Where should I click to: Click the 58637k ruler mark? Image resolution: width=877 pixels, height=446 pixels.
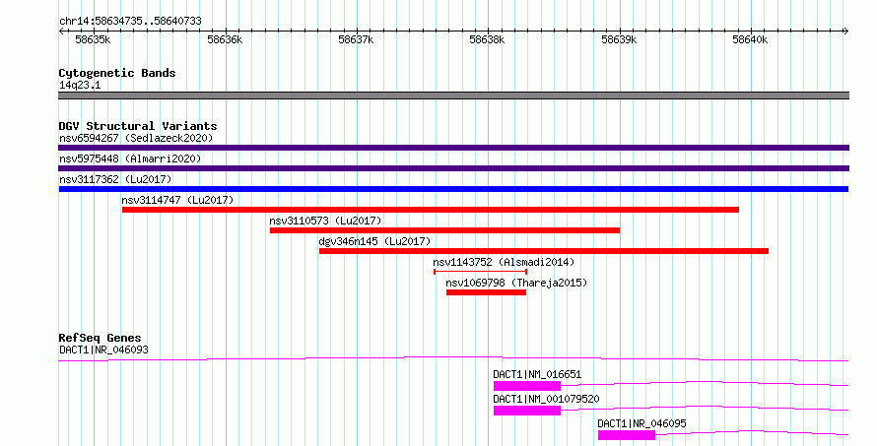coord(356,39)
